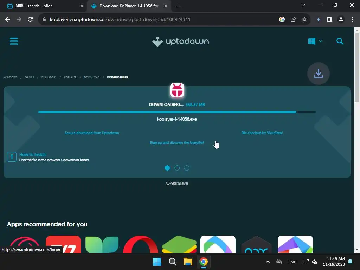Click the Uptodown logo
The image size is (360, 270).
click(x=180, y=41)
